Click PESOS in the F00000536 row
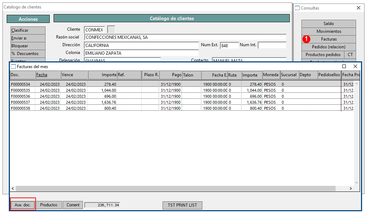This screenshot has height=213, width=367. [270, 96]
